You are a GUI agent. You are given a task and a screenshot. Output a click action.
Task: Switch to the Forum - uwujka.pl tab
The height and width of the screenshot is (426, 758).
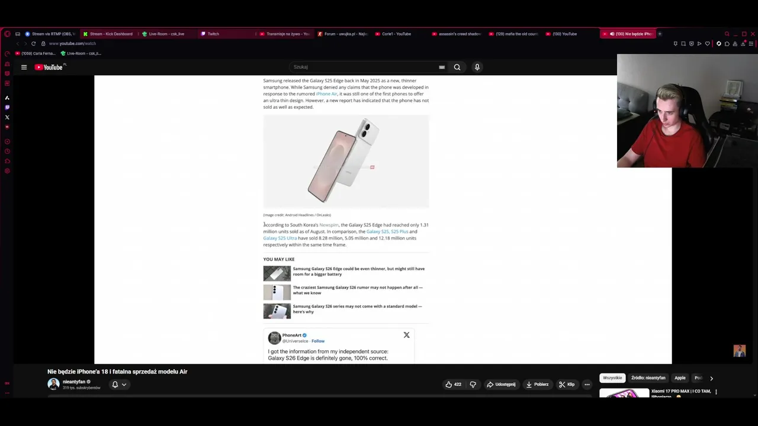343,34
